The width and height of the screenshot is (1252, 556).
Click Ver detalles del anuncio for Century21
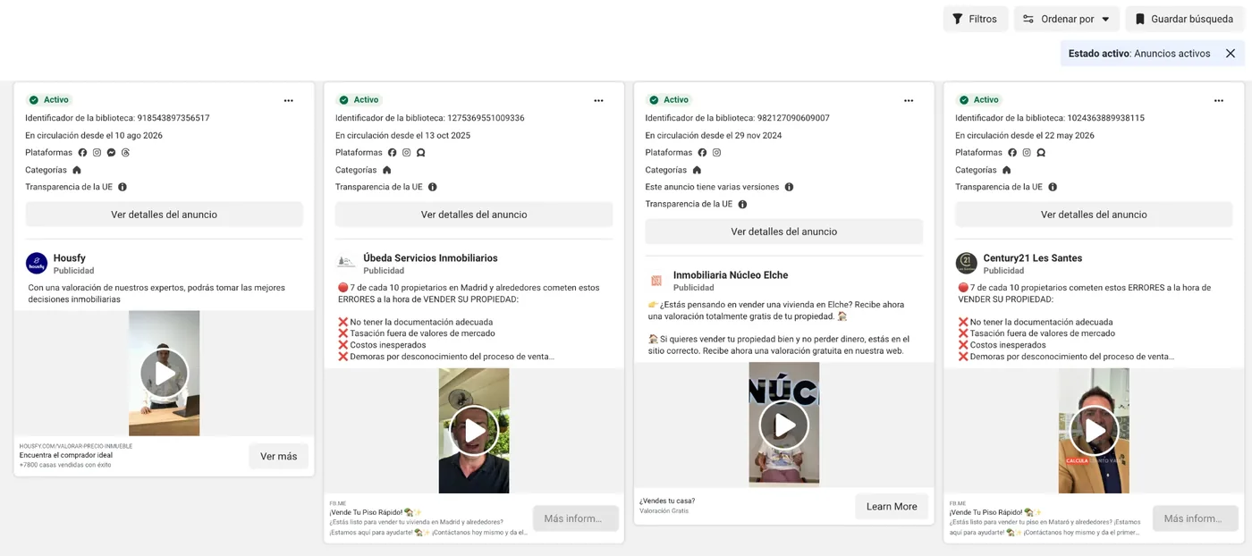[1094, 215]
